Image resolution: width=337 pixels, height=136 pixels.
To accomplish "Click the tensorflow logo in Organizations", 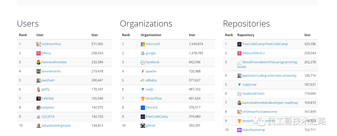I will pyautogui.click(x=143, y=98).
